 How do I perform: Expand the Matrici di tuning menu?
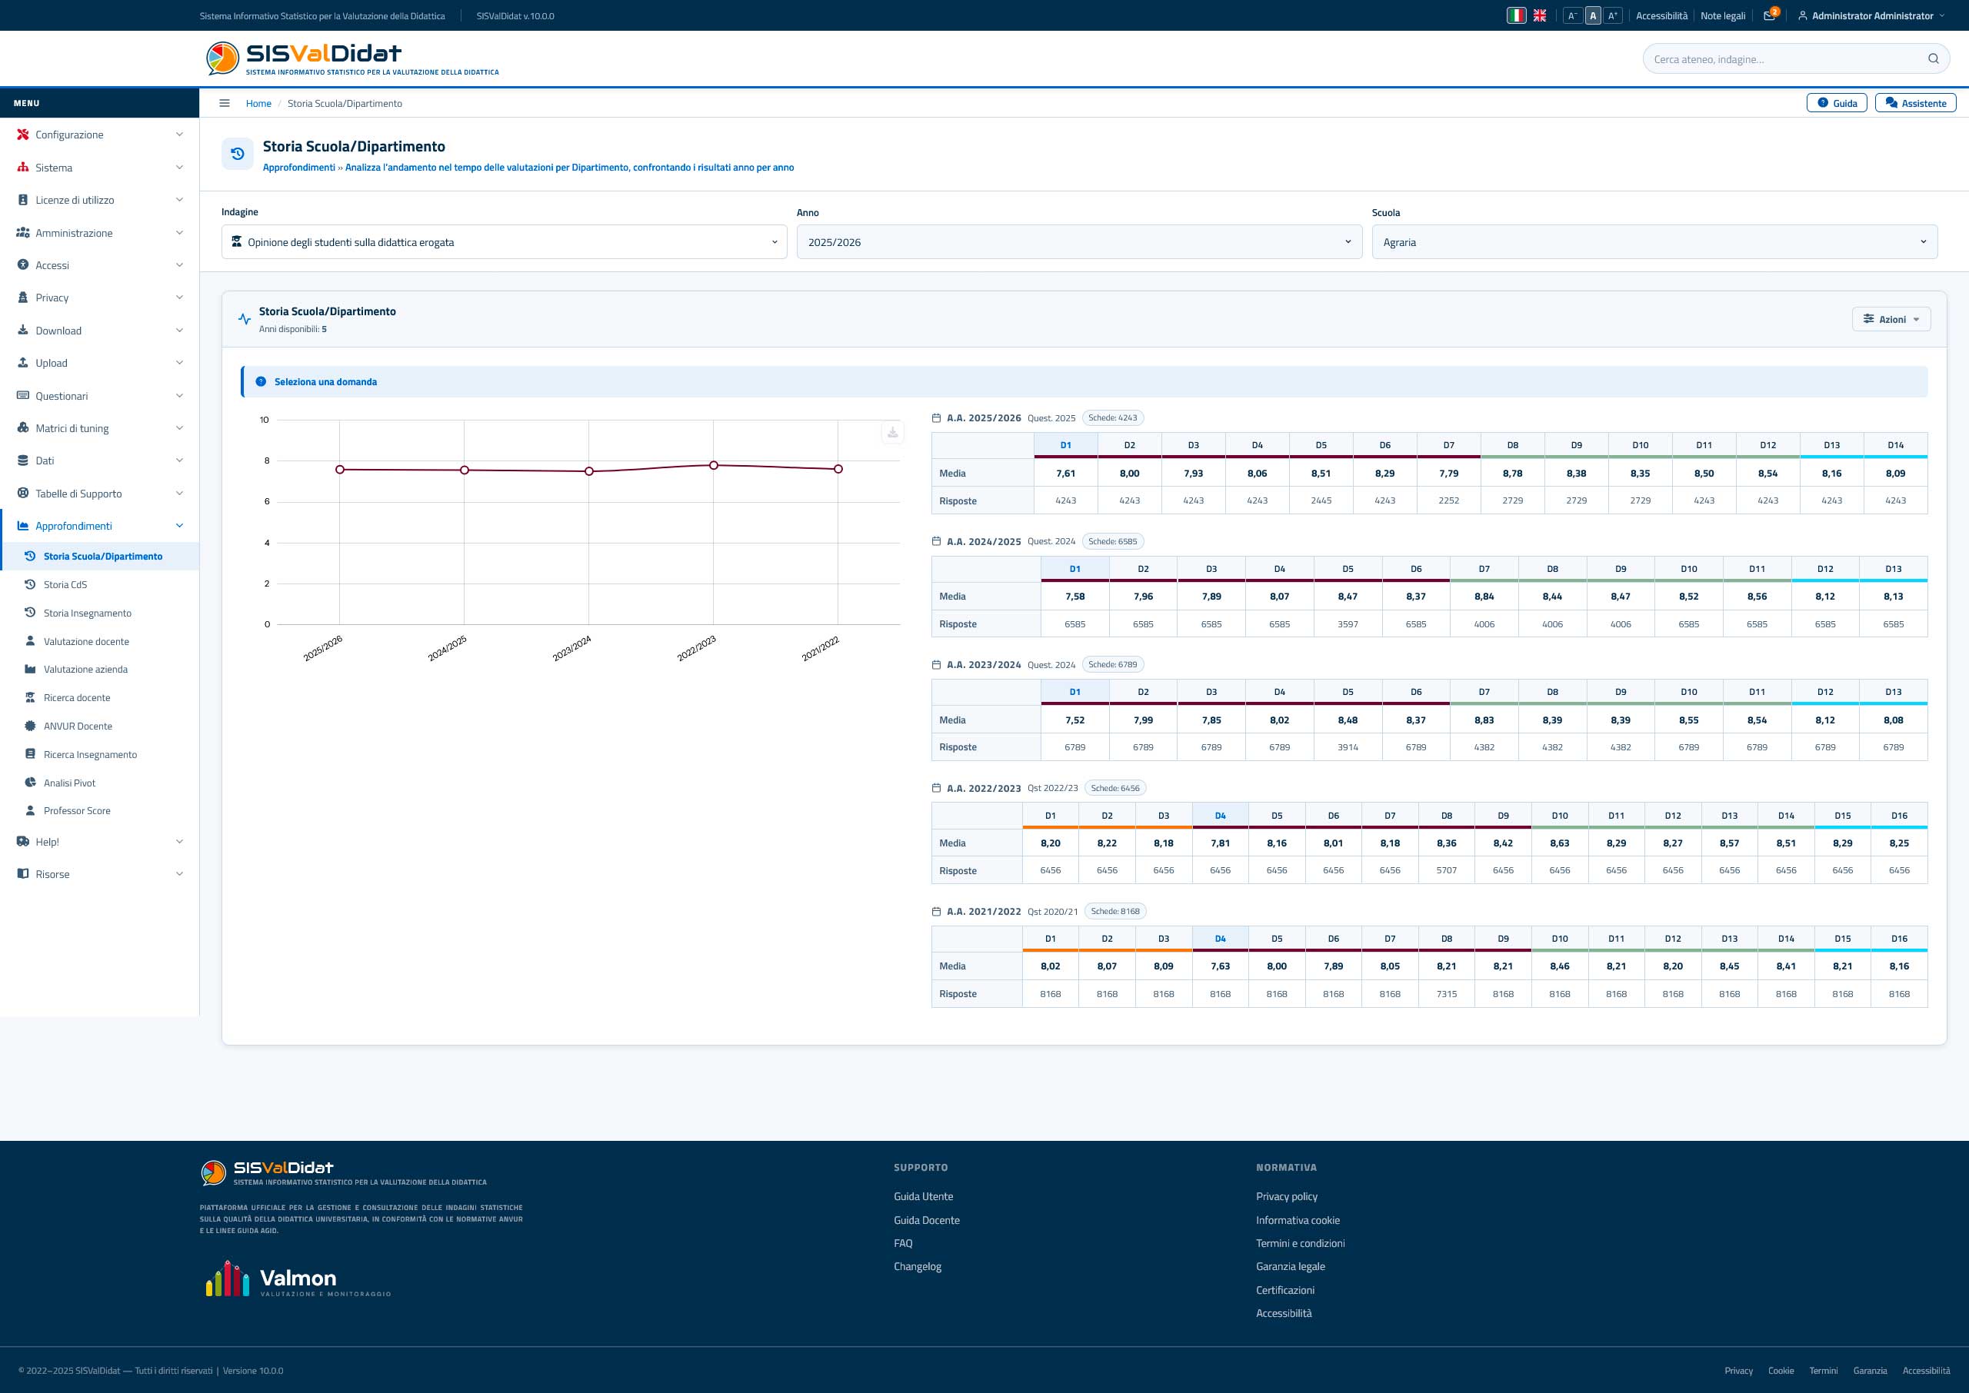tap(99, 428)
